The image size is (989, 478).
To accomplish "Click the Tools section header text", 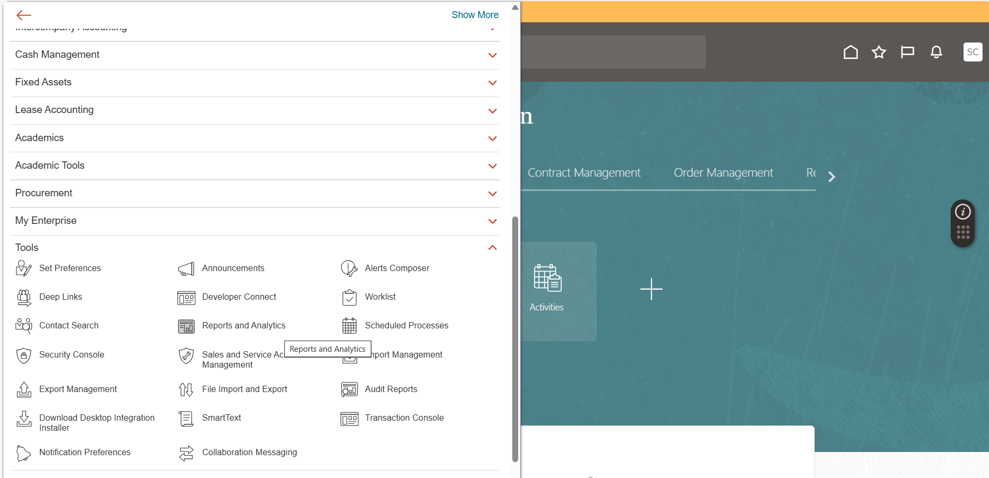I will click(x=27, y=248).
